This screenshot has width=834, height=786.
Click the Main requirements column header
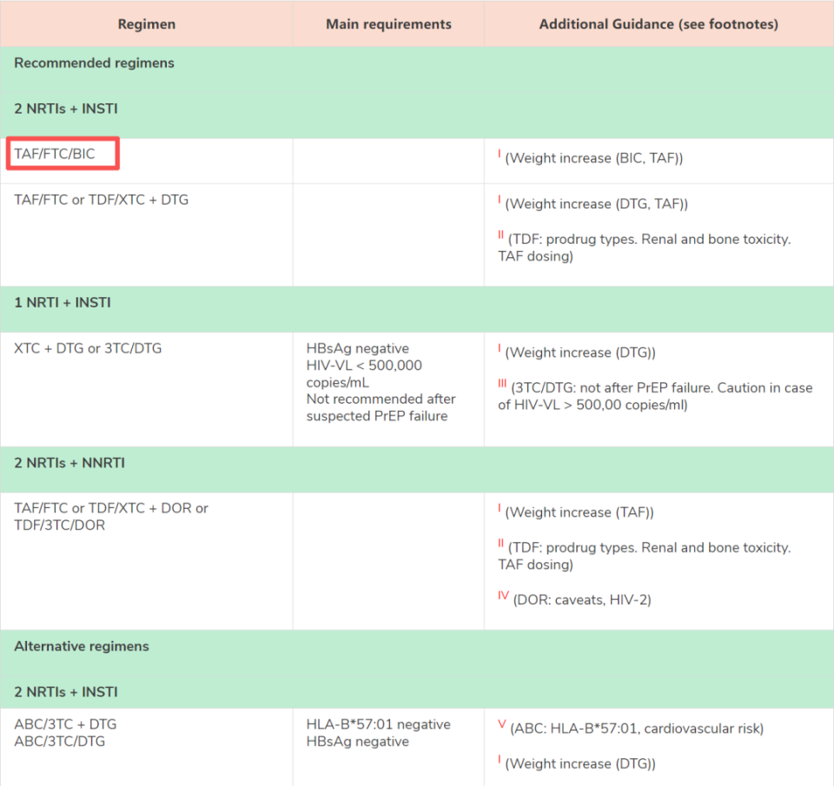click(x=388, y=24)
